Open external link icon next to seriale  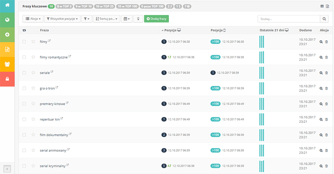click(52, 72)
